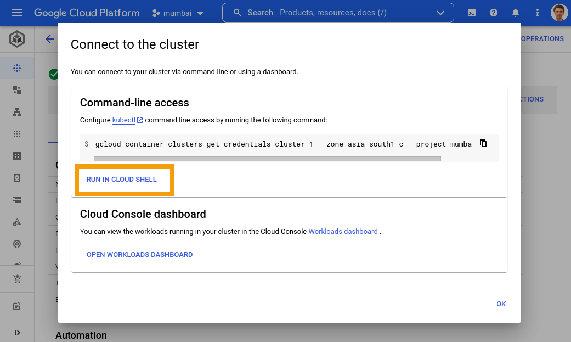Select the Services and Ingress sidebar icon
This screenshot has width=571, height=342.
click(x=17, y=112)
